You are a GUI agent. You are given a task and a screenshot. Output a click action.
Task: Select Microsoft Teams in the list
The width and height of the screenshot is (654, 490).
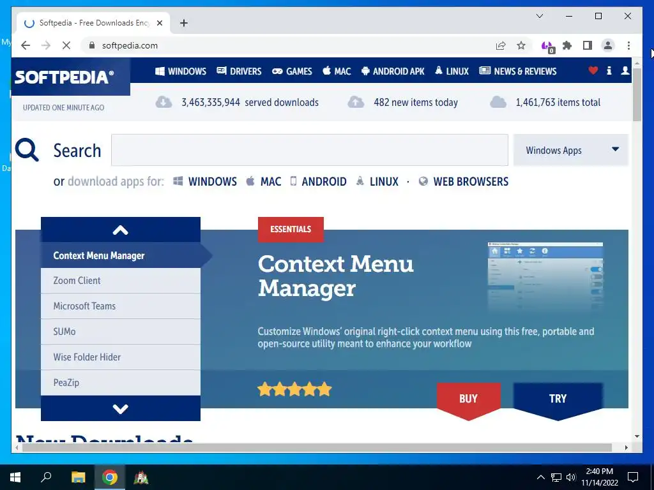(121, 306)
